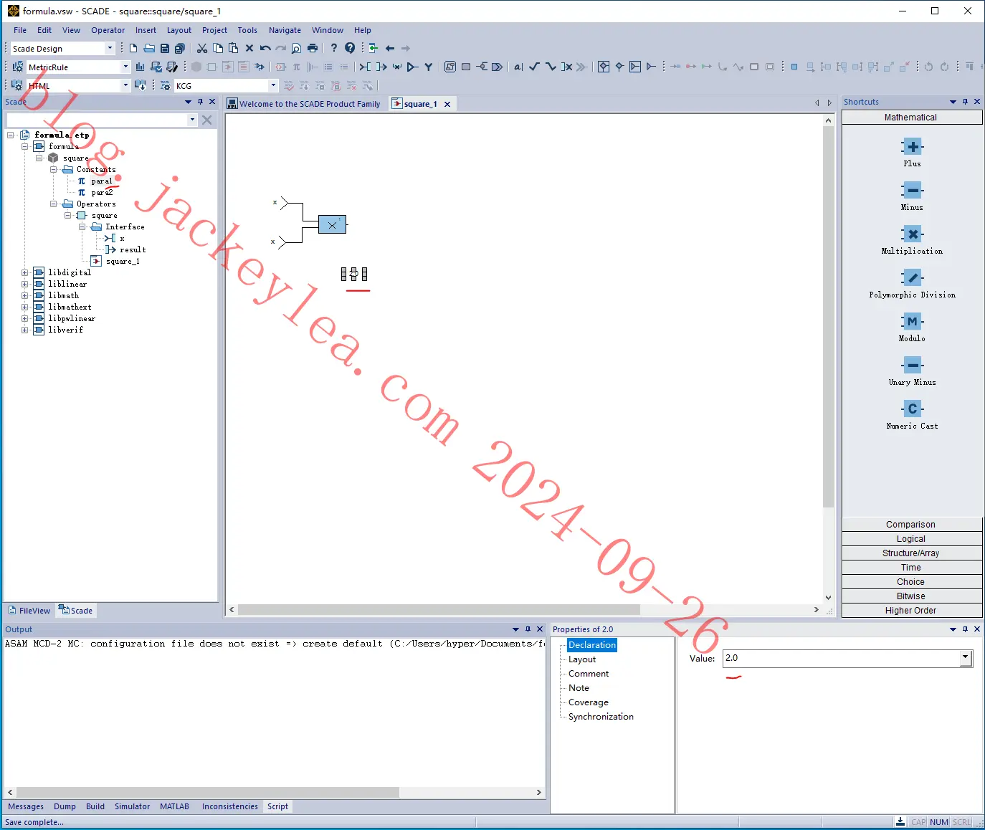Switch to the FileView tab
985x830 pixels.
(29, 611)
